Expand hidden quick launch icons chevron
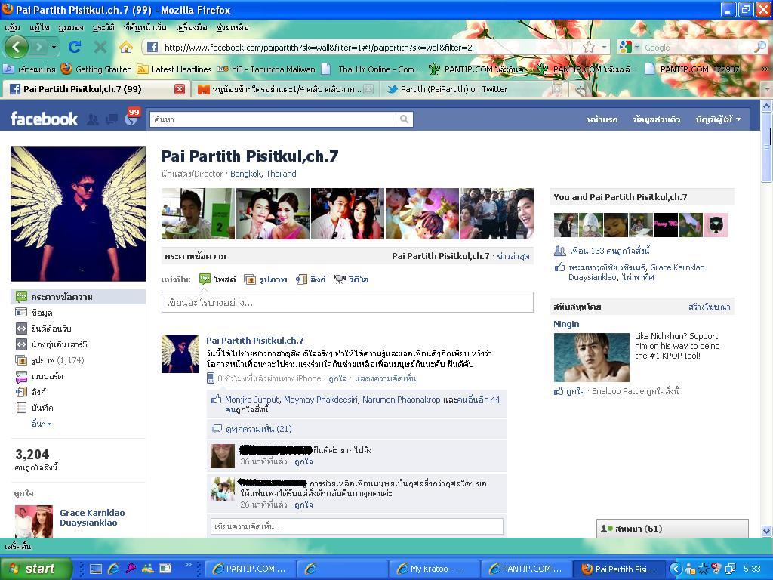Image resolution: width=773 pixels, height=580 pixels. (188, 565)
